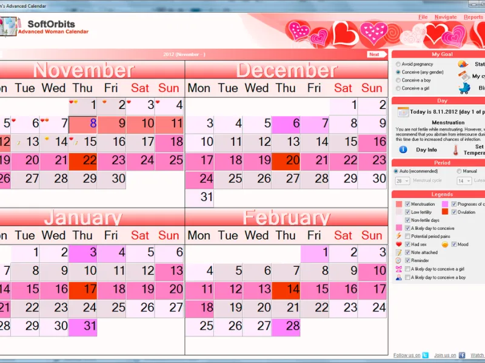Click the thermometer Set Temperature icon
The width and height of the screenshot is (485, 363).
[x=456, y=149]
